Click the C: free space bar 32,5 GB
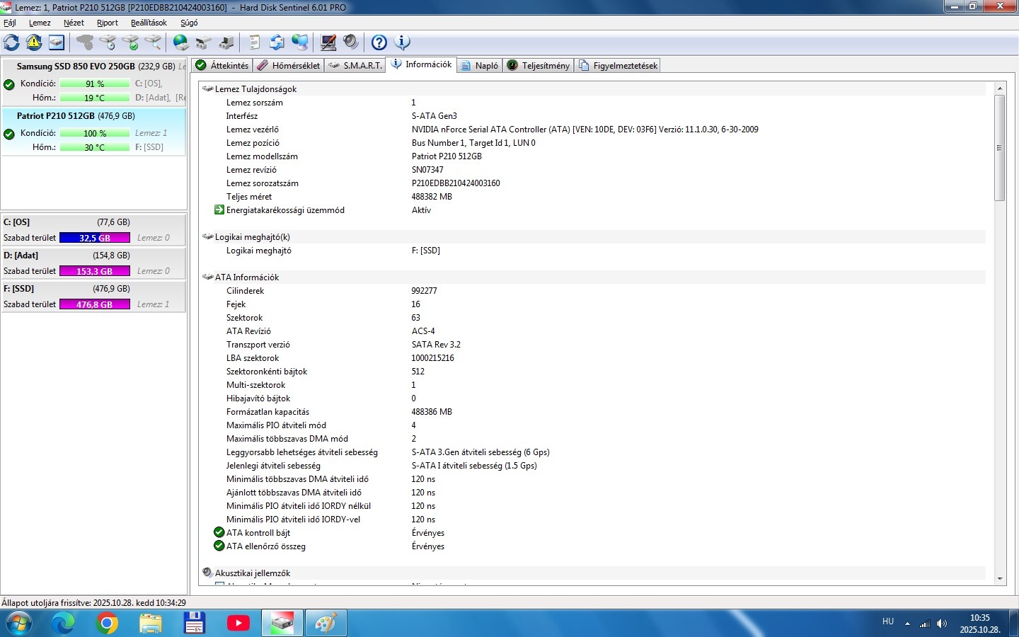The width and height of the screenshot is (1019, 637). click(95, 238)
